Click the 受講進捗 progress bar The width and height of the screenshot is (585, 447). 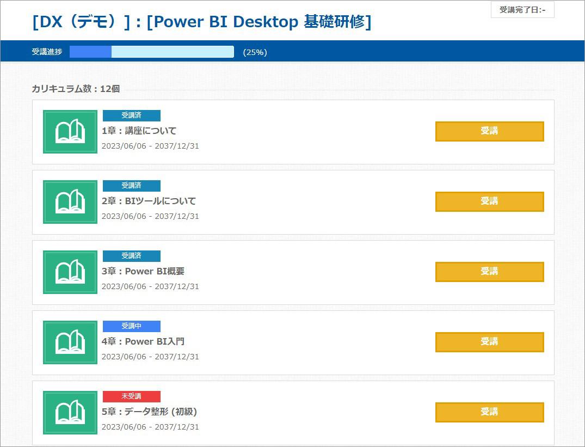pyautogui.click(x=152, y=52)
